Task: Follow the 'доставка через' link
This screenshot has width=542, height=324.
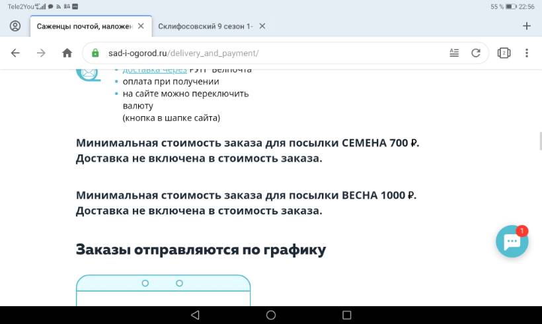Action: click(149, 69)
